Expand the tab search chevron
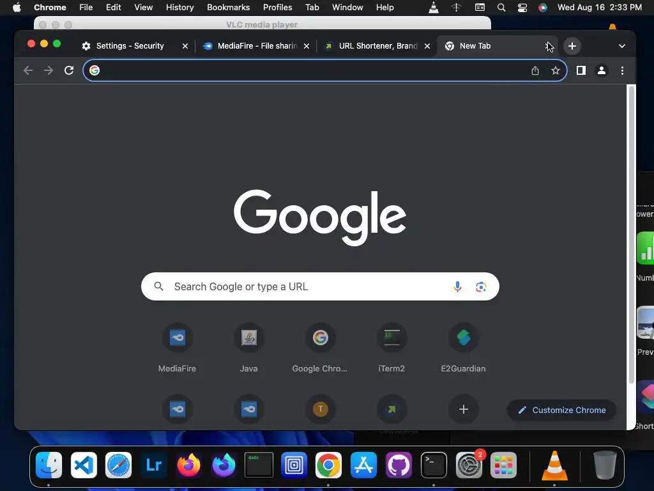The width and height of the screenshot is (654, 491). tap(622, 46)
